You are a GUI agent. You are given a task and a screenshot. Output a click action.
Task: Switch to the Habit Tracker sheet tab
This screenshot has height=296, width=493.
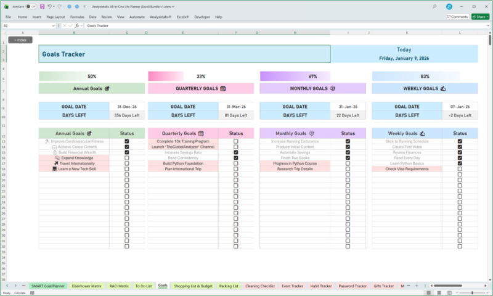pyautogui.click(x=320, y=286)
